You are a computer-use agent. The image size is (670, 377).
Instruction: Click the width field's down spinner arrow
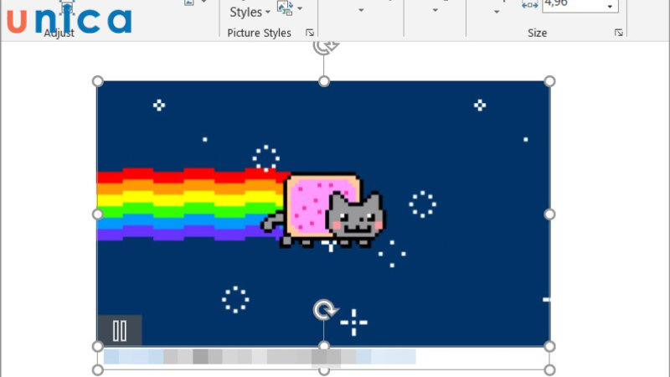pyautogui.click(x=610, y=8)
